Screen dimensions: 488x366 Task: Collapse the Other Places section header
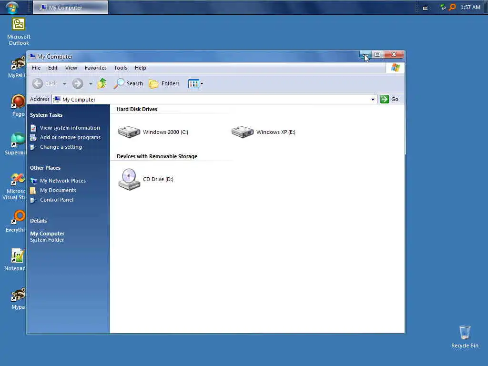click(x=45, y=168)
